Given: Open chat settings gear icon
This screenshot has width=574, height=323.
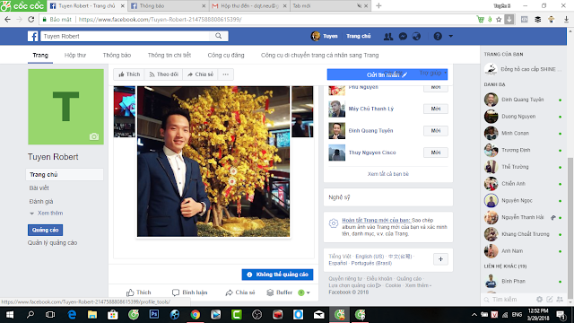Looking at the screenshot, I should click(x=539, y=299).
